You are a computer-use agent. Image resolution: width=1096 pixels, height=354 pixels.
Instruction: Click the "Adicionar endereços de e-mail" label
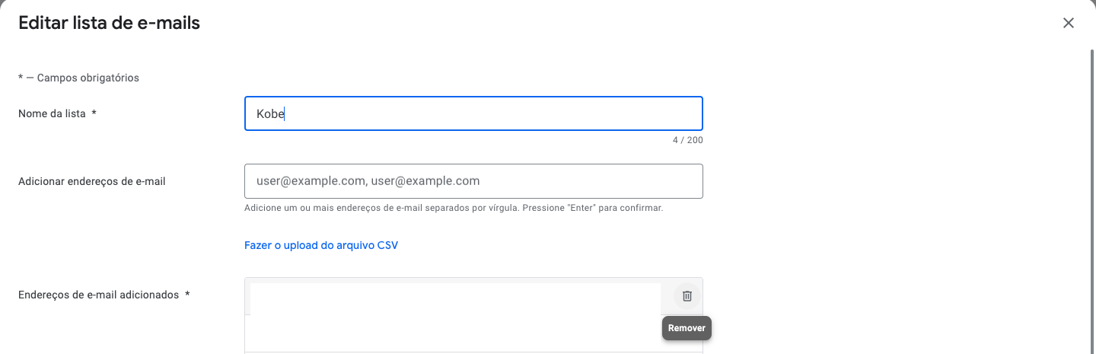pyautogui.click(x=91, y=181)
